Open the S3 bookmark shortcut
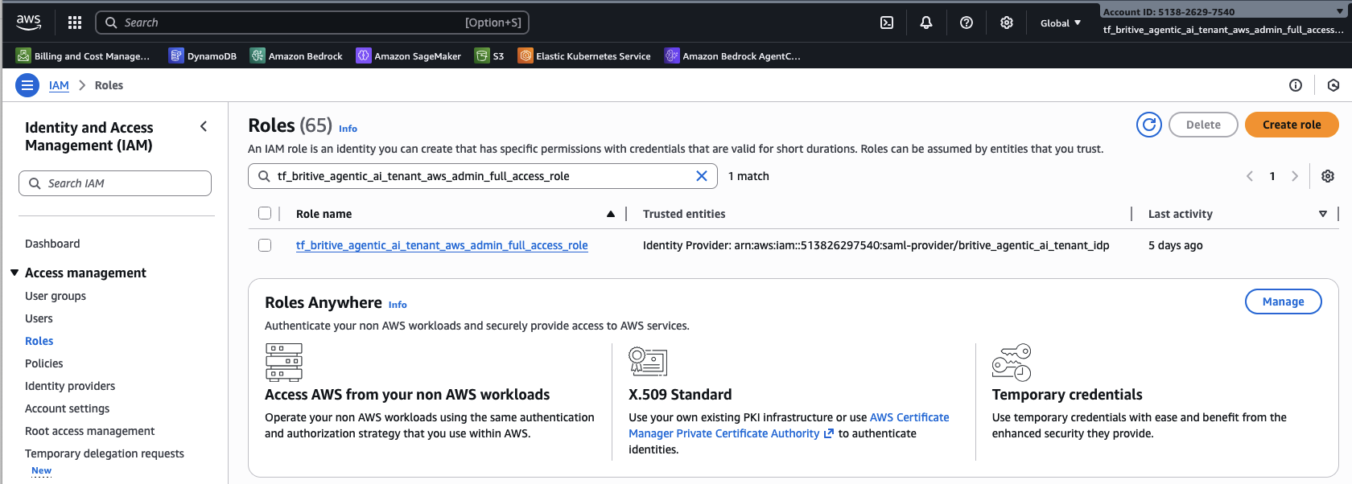Image resolution: width=1352 pixels, height=484 pixels. coord(489,56)
